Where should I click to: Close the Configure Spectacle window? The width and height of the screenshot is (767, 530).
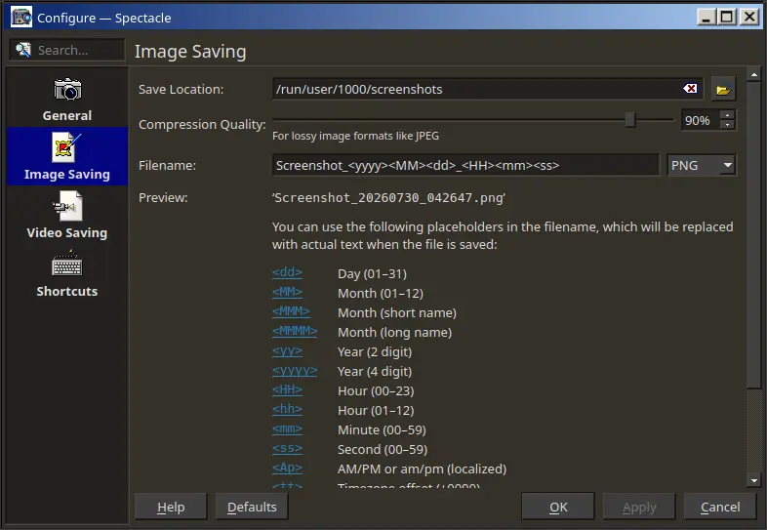coord(749,18)
